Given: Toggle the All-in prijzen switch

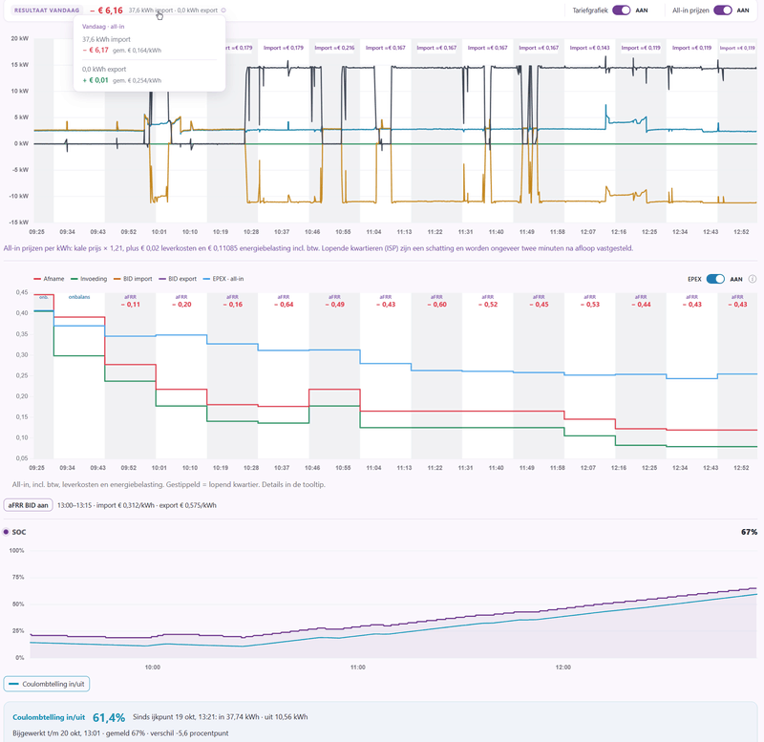Looking at the screenshot, I should click(x=723, y=11).
